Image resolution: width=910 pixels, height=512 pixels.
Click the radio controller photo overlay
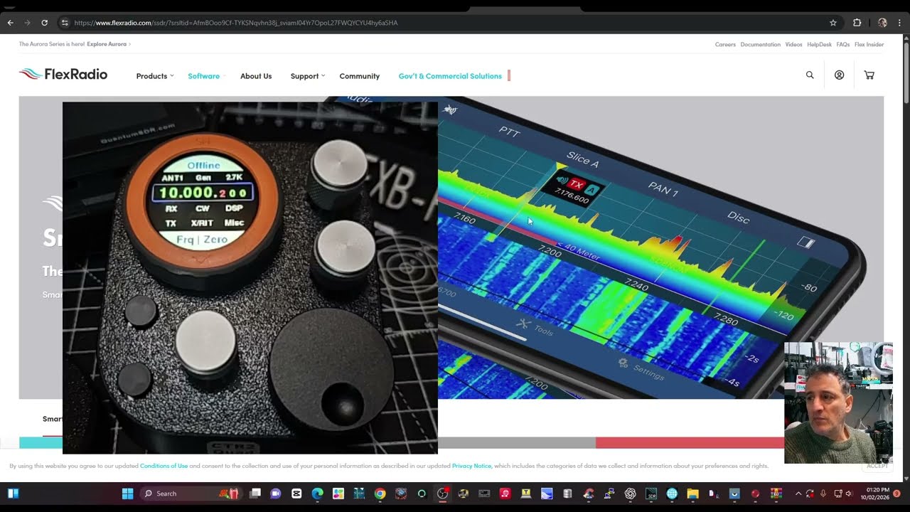(250, 278)
